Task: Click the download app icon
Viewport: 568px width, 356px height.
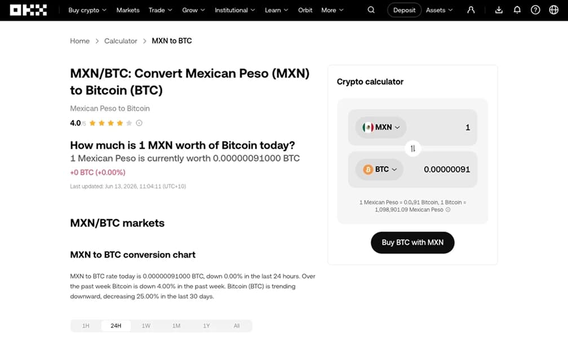Action: point(499,10)
